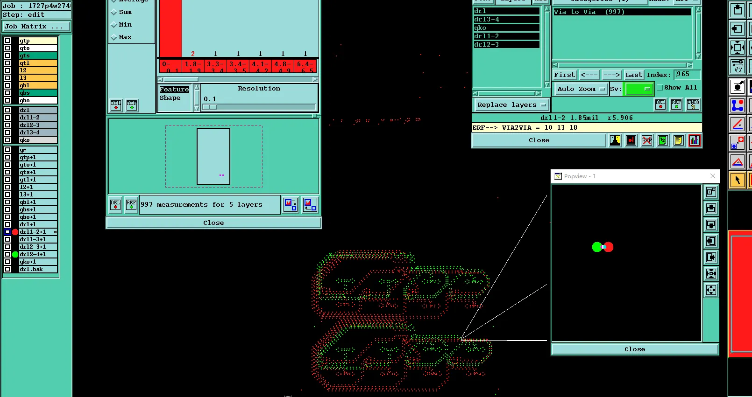Click DEL icon below the Max radio option
The width and height of the screenshot is (752, 397).
pos(116,105)
